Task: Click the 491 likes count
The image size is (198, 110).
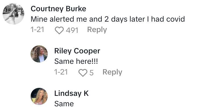Action: click(x=72, y=30)
